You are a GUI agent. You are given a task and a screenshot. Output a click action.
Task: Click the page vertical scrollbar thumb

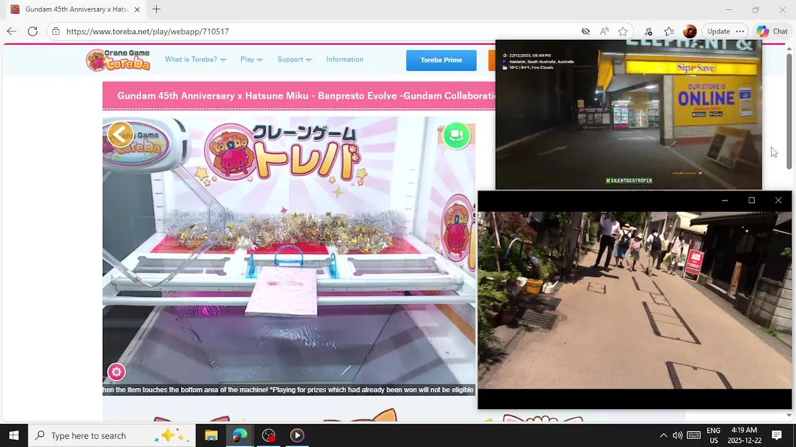pos(789,111)
